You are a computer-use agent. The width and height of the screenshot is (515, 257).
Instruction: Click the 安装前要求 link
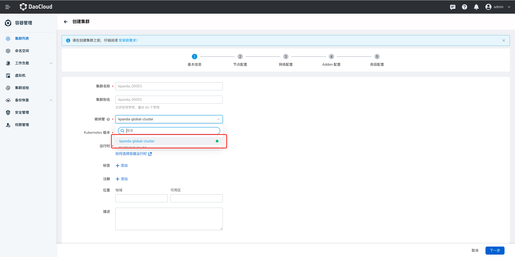point(128,40)
